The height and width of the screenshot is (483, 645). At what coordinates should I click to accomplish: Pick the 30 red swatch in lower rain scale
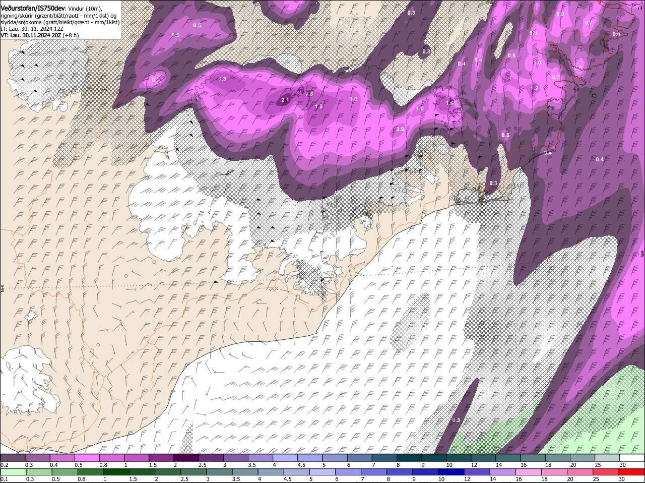(x=631, y=472)
